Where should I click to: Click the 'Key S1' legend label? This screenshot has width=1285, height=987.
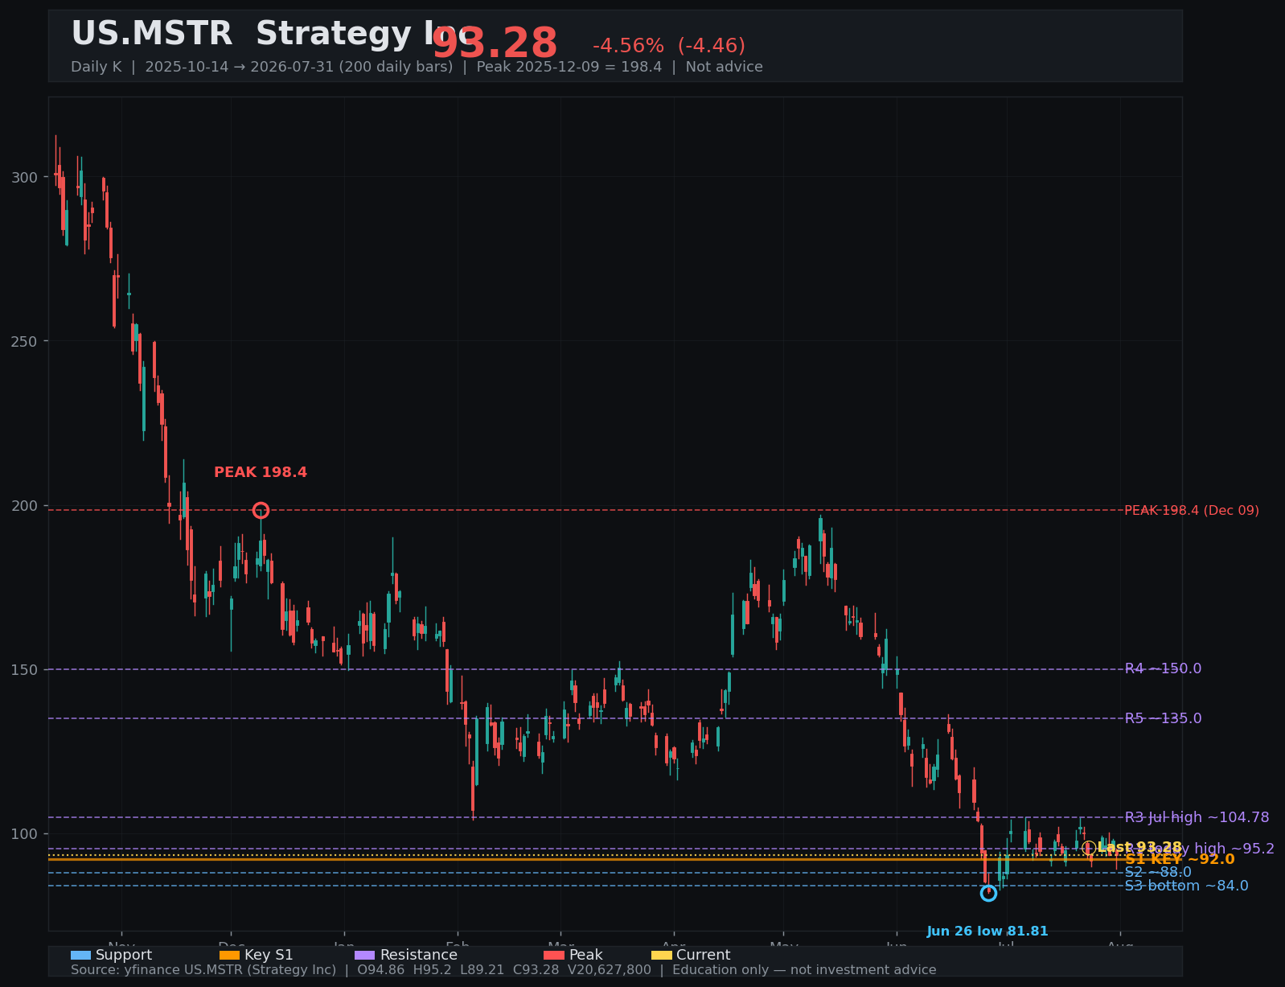pyautogui.click(x=269, y=956)
